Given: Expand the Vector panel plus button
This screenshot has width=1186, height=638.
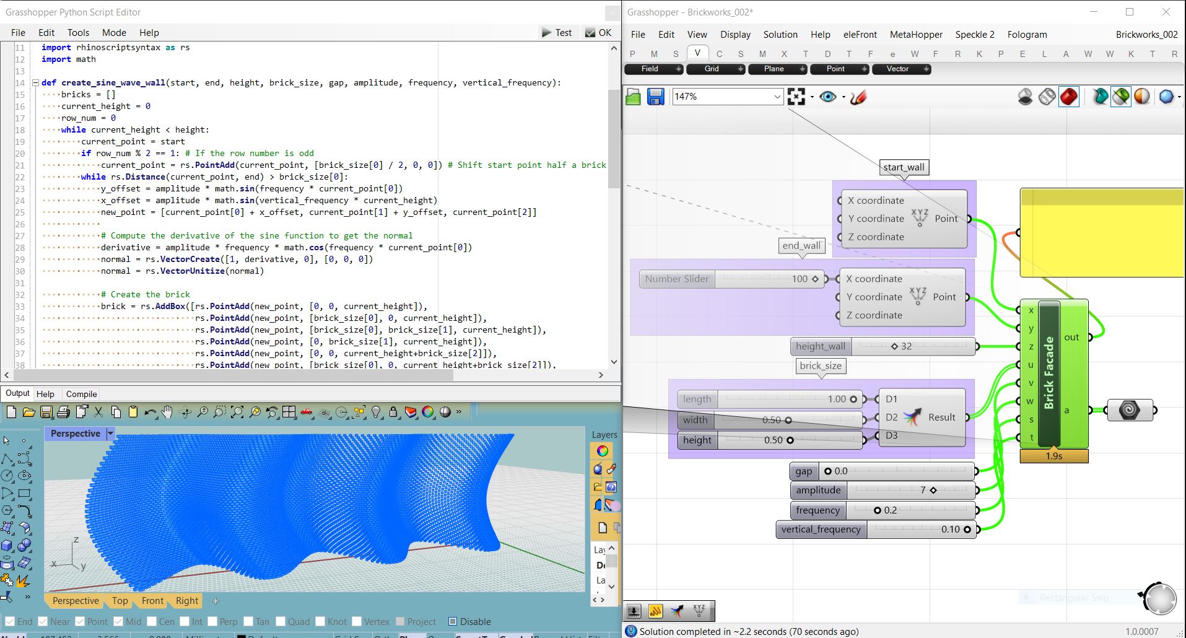Looking at the screenshot, I should click(x=927, y=69).
